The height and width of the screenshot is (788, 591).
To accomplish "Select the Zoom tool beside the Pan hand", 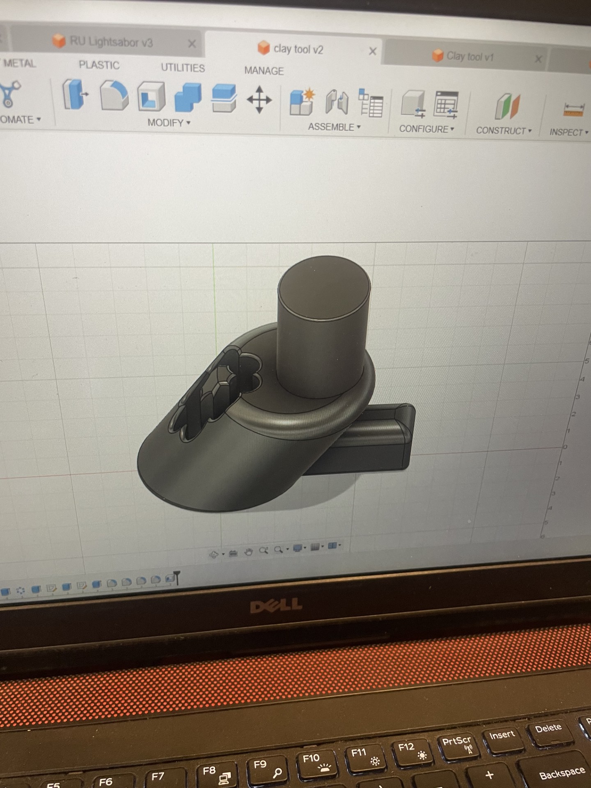I will (263, 550).
